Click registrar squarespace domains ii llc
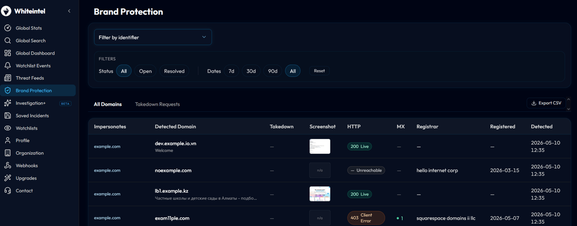 [446, 218]
